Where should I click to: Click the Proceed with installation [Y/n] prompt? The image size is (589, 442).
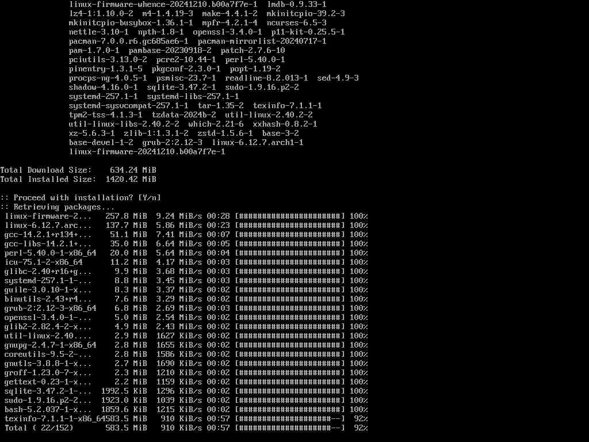pos(81,198)
